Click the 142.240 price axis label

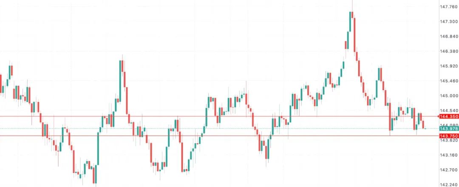click(449, 184)
